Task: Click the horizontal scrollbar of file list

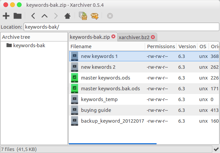Action: (113, 144)
